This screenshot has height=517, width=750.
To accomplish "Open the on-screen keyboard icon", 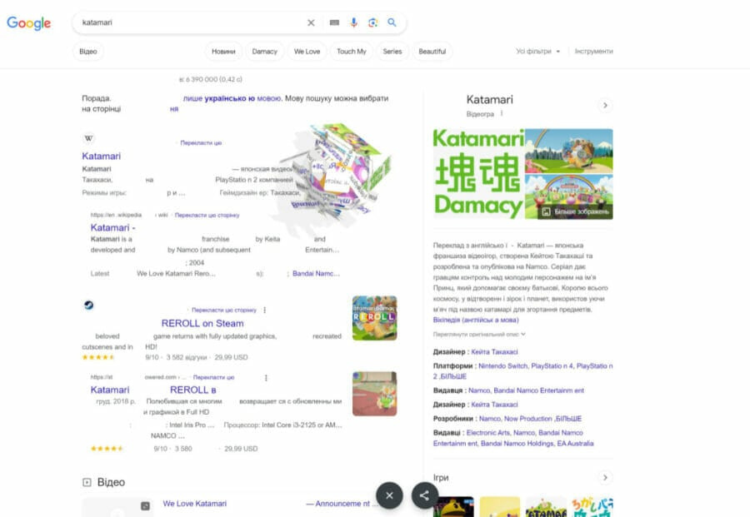I will (x=334, y=22).
